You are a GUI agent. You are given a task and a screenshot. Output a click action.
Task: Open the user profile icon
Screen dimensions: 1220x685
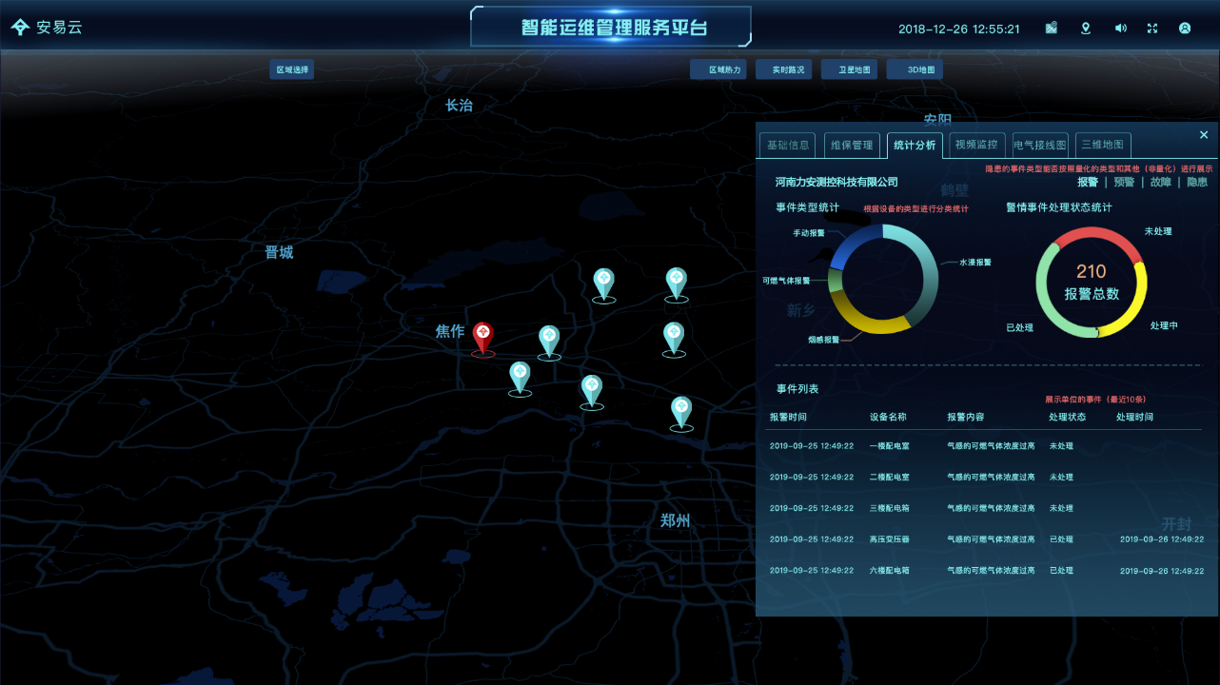pos(1185,29)
